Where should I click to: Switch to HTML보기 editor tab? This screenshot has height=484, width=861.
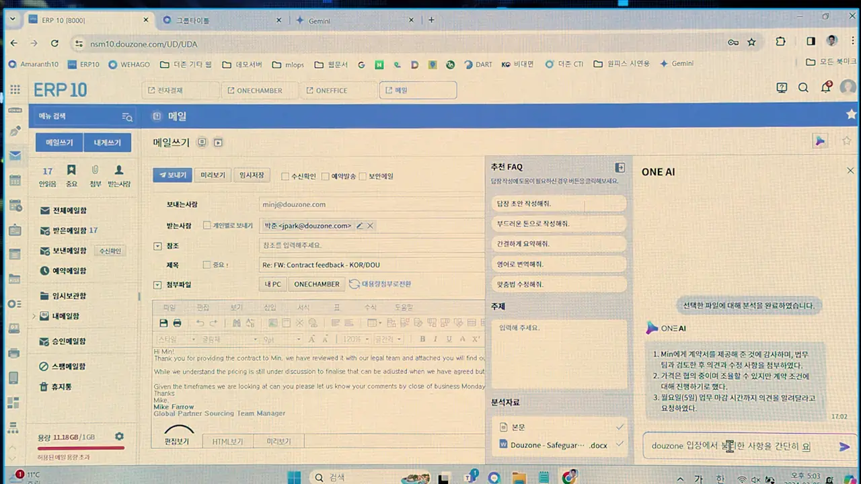(227, 442)
